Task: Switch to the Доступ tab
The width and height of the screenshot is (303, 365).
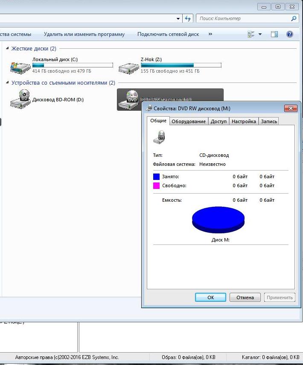Action: (x=219, y=121)
